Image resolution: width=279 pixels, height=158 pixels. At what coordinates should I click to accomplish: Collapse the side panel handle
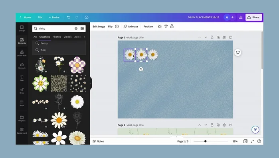91,83
